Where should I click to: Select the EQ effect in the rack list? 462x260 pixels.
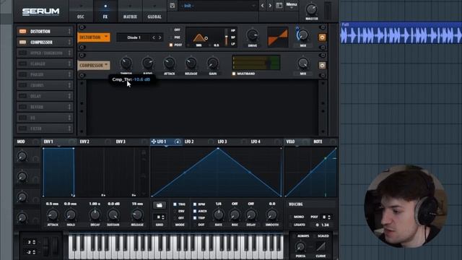tap(44, 118)
